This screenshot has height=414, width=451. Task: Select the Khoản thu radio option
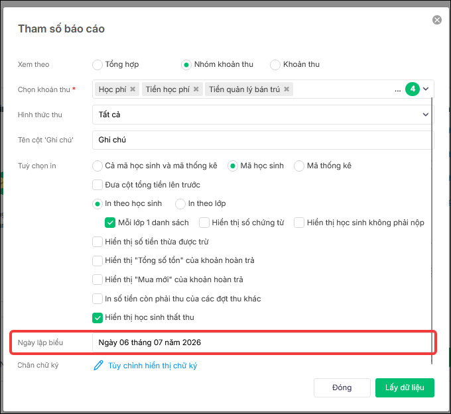[x=275, y=65]
